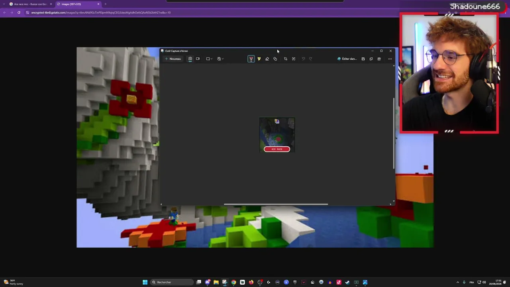The image size is (510, 287).
Task: Open the browser tab search dropdown
Action: click(4, 4)
